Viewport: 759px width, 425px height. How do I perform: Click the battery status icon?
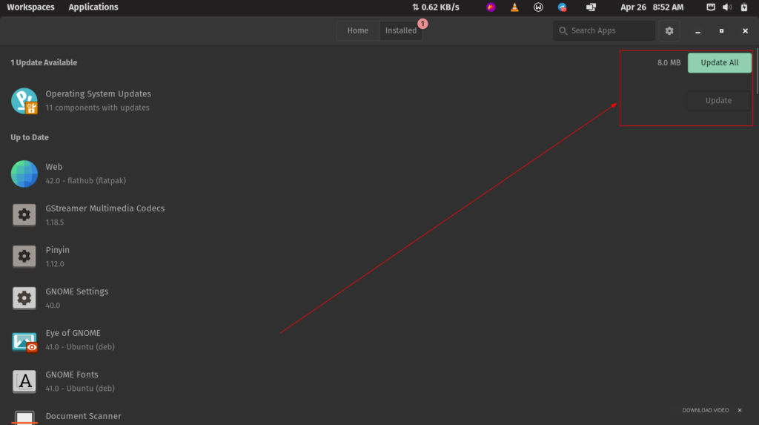(x=744, y=7)
